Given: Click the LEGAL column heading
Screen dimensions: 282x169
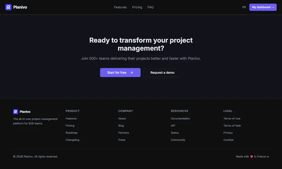Looking at the screenshot, I should coord(228,111).
